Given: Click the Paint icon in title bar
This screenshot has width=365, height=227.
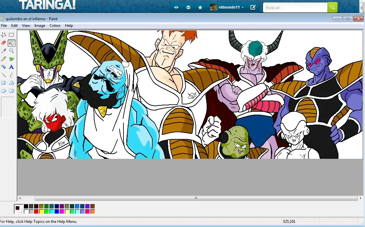Looking at the screenshot, I should (x=2, y=19).
